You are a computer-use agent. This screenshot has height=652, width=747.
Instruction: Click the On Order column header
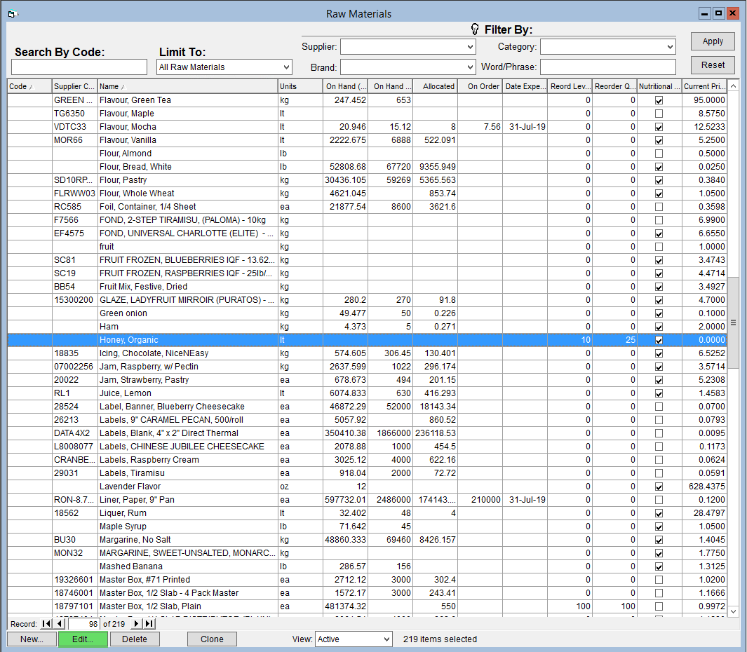click(480, 86)
